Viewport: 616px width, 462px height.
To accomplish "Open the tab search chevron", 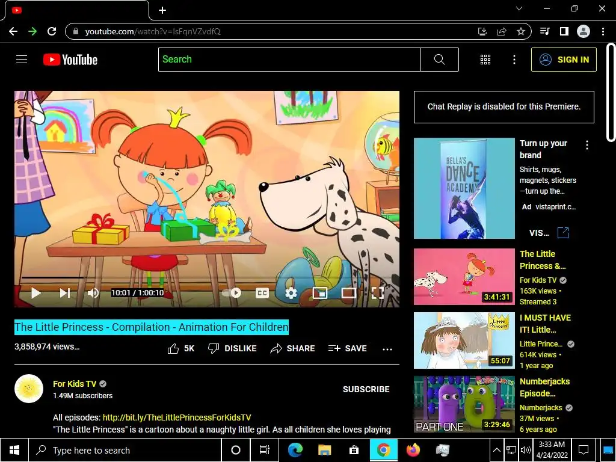I will pos(519,8).
